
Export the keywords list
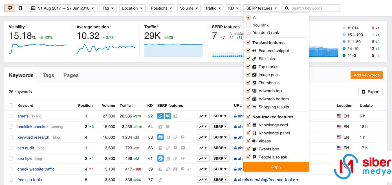[x=371, y=92]
